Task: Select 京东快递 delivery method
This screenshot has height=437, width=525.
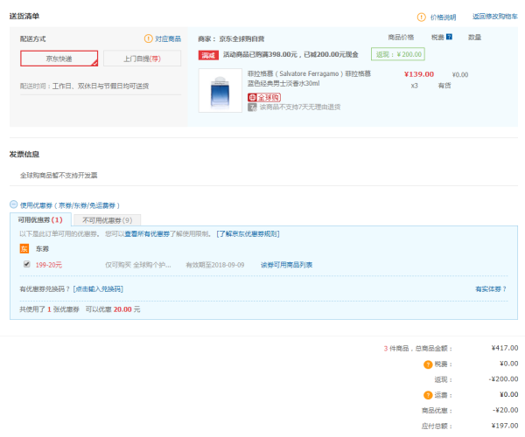Action: coord(59,59)
